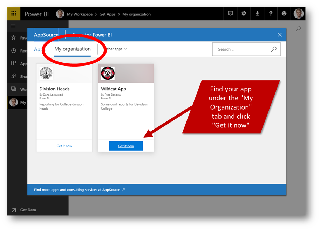Image resolution: width=320 pixels, height=230 pixels.
Task: Open the Apps icon in the sidebar
Action: (x=13, y=63)
